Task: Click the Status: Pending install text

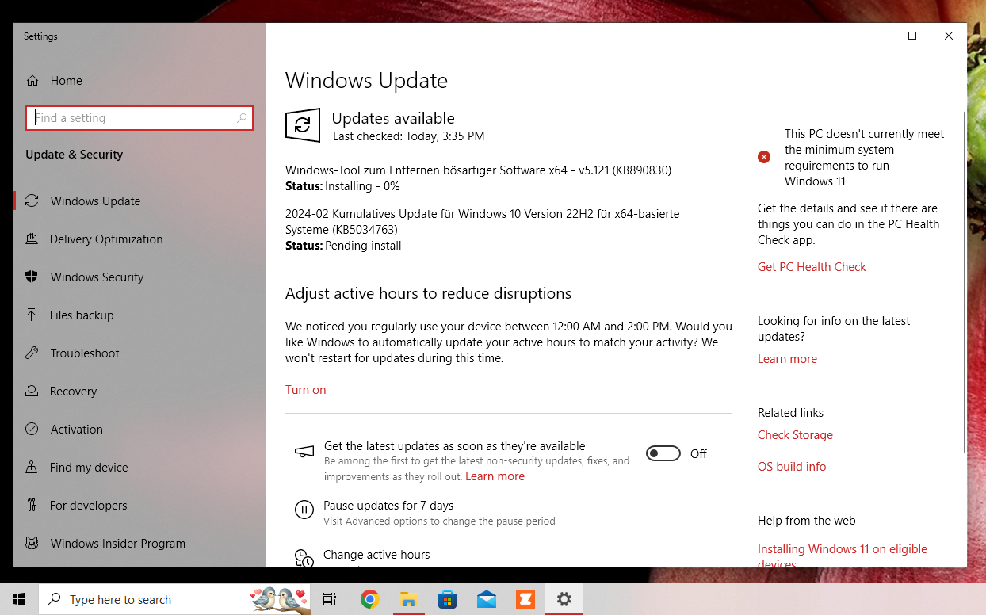Action: (x=343, y=246)
